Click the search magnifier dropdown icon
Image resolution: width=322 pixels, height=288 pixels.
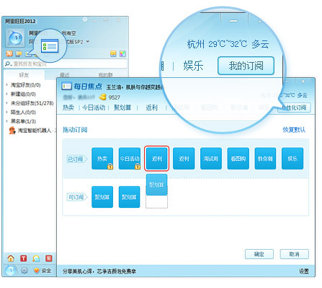[8, 64]
